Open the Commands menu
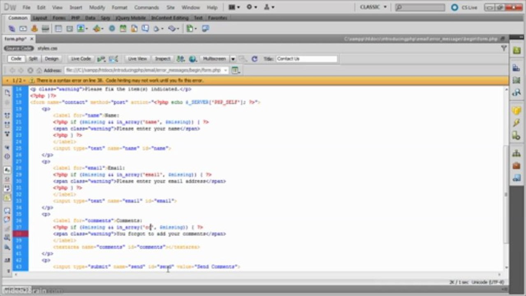526x296 pixels. pyautogui.click(x=146, y=7)
